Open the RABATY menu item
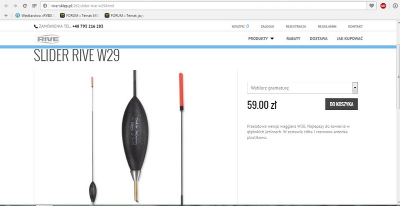This screenshot has height=206, width=400. pos(293,38)
